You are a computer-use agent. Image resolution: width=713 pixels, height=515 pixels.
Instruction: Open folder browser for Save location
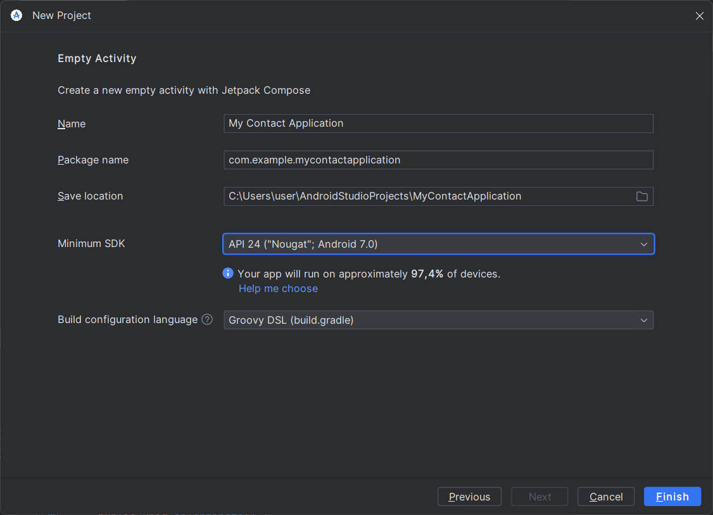(x=641, y=196)
